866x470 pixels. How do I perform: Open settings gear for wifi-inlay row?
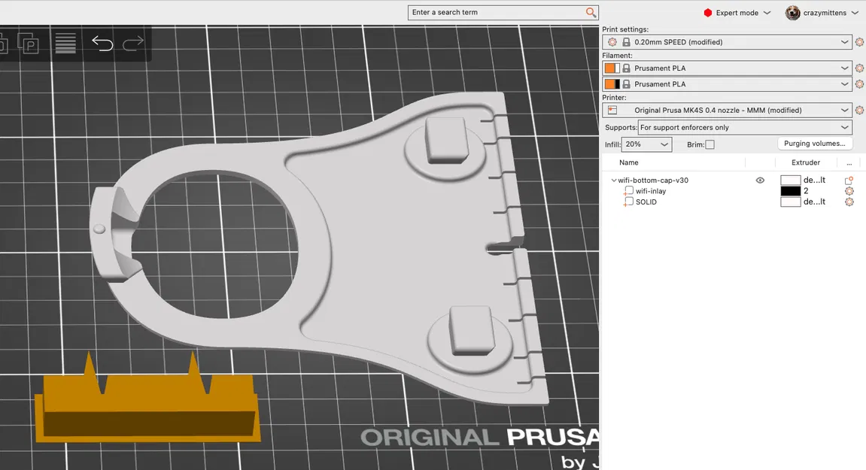[849, 191]
